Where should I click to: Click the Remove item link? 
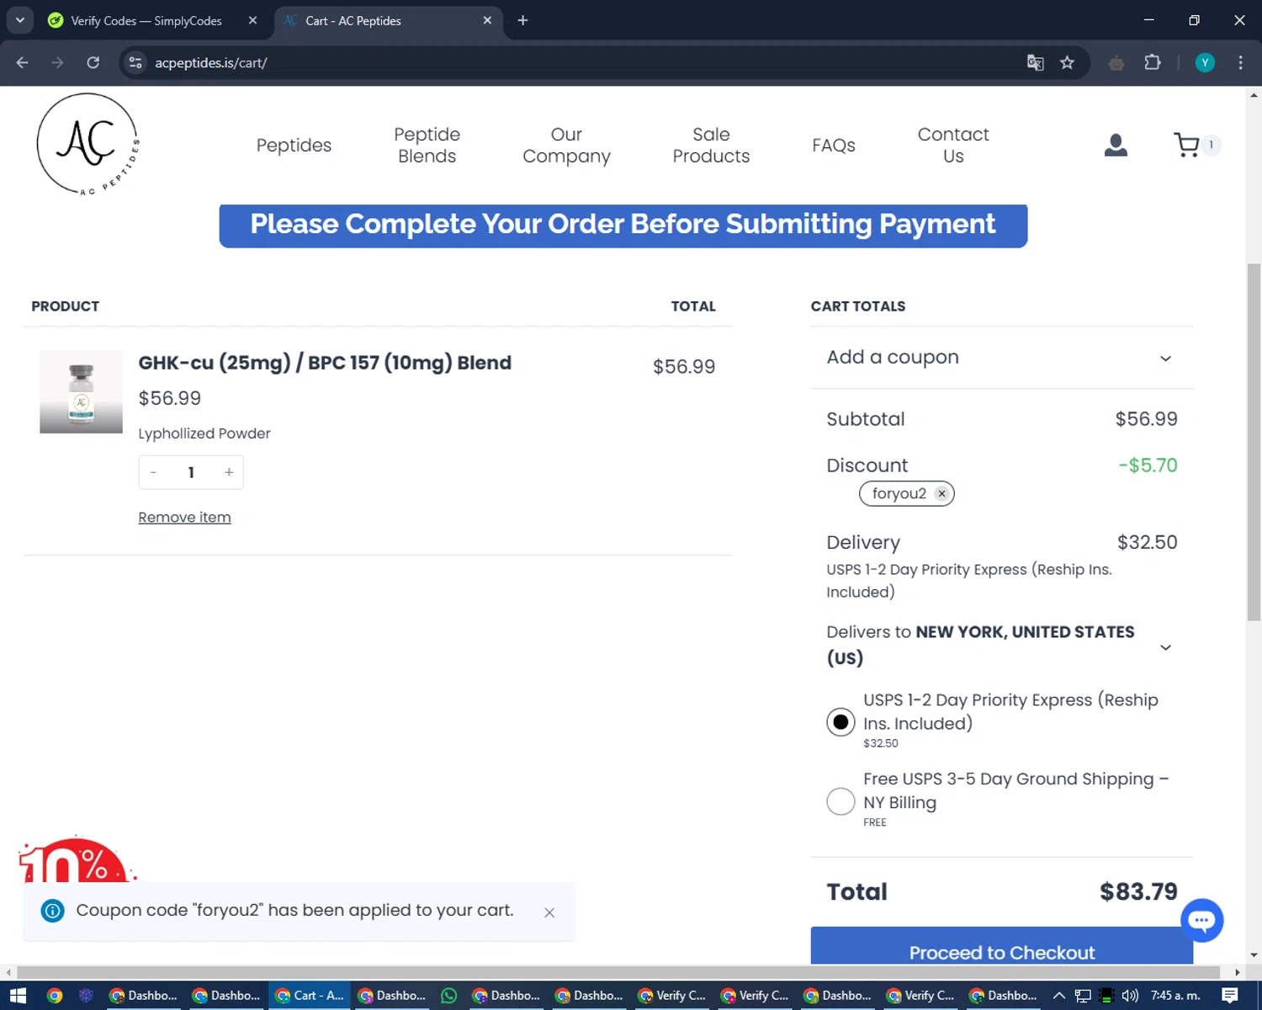point(184,518)
